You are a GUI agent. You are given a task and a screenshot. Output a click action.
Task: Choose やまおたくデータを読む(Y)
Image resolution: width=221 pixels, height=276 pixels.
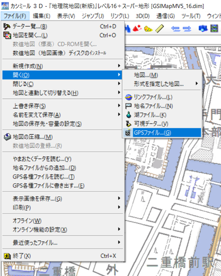63,159
